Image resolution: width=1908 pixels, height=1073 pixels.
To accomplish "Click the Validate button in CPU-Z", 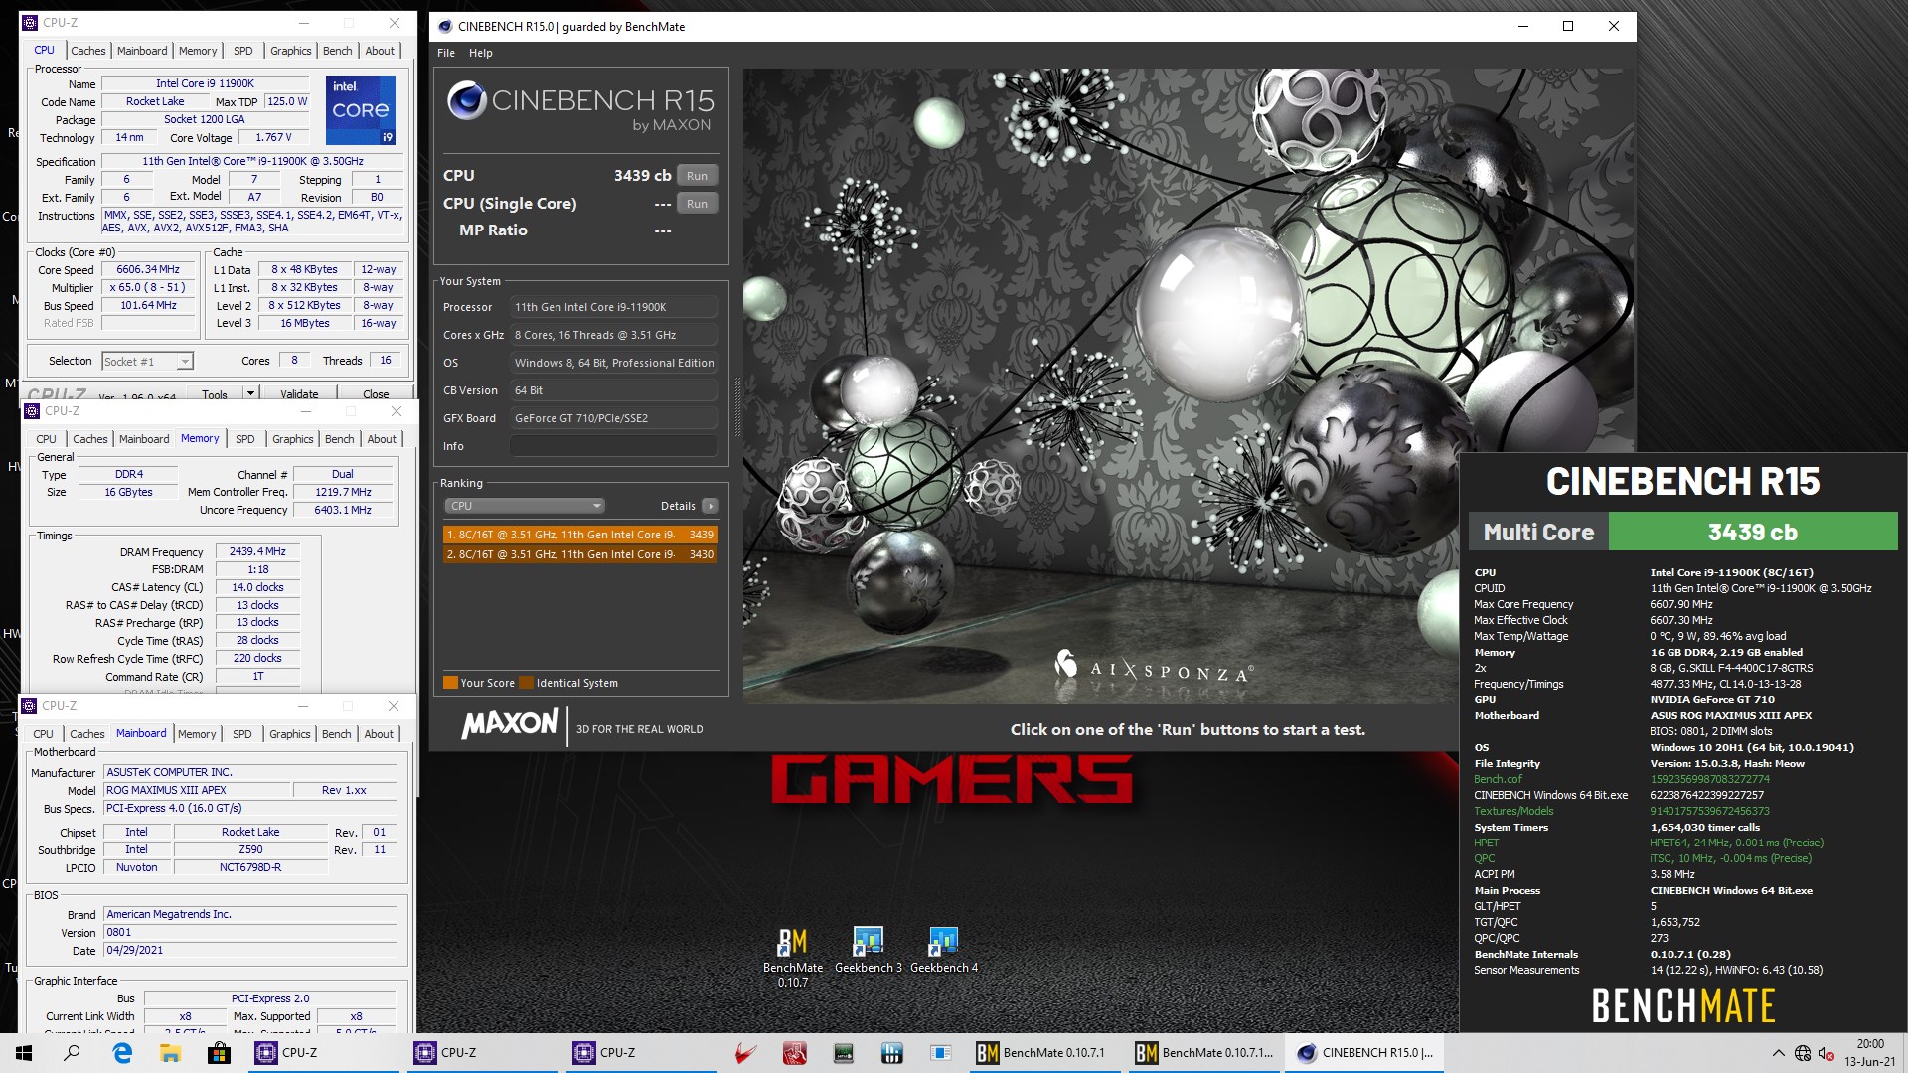I will (x=299, y=393).
